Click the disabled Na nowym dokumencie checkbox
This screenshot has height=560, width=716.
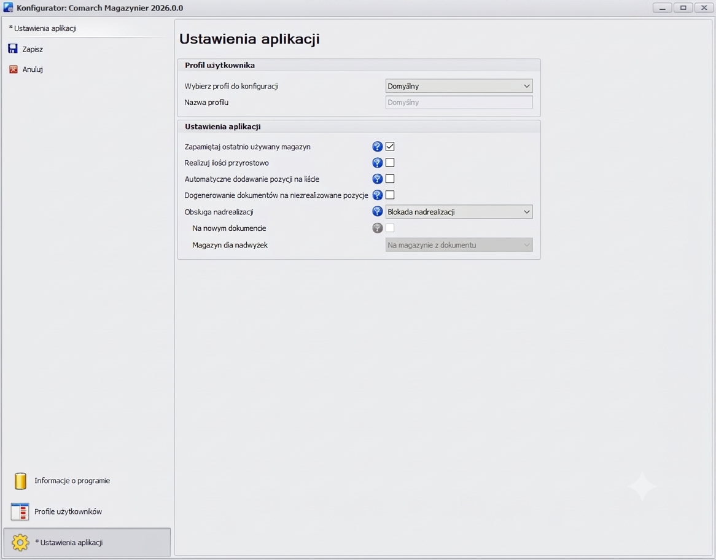coord(390,228)
